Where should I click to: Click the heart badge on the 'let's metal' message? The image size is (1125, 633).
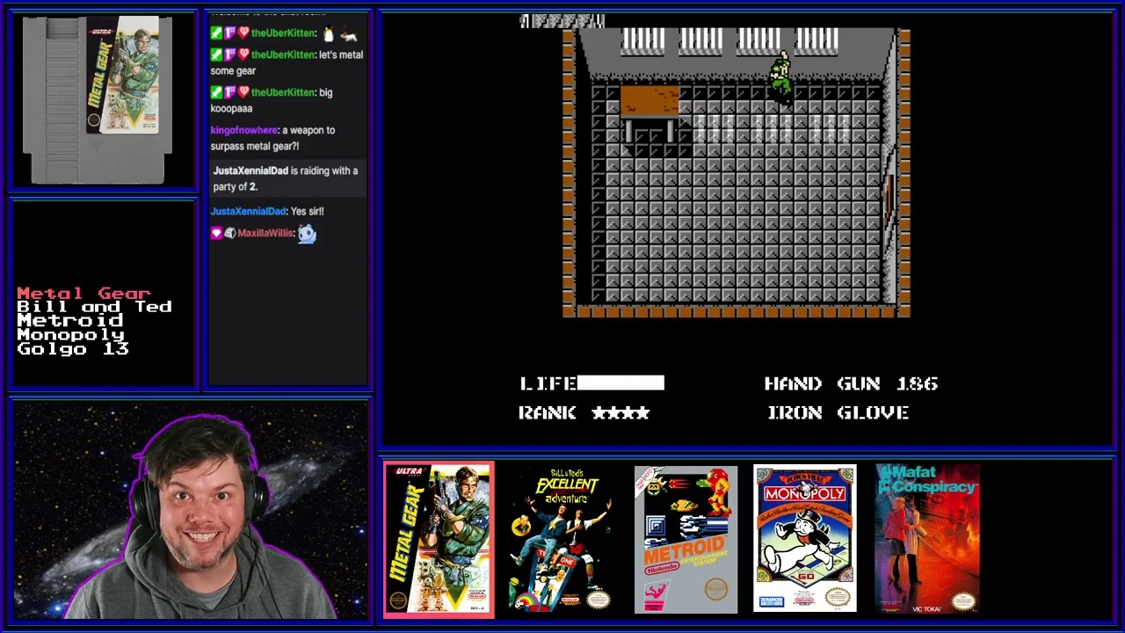pos(243,55)
